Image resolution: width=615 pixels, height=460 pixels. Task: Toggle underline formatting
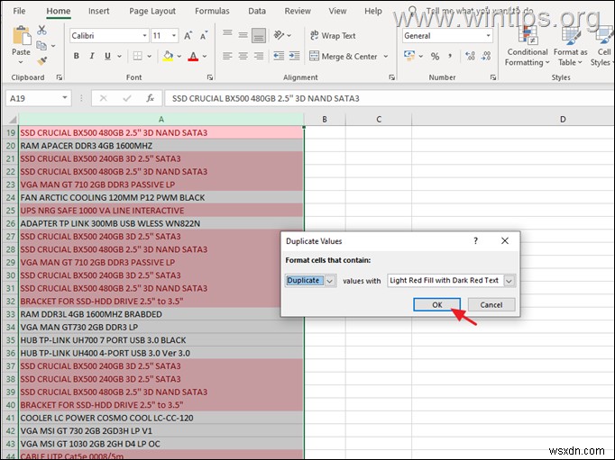coord(107,56)
